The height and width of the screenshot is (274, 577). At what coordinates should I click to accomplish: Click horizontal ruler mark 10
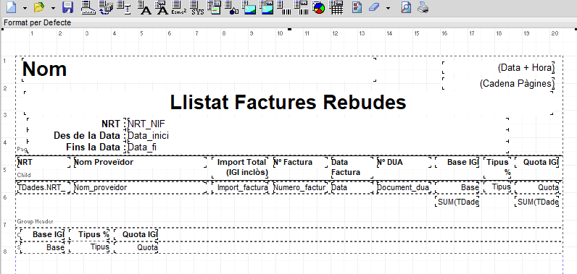280,33
